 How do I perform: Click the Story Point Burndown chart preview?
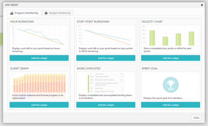[x=105, y=36]
